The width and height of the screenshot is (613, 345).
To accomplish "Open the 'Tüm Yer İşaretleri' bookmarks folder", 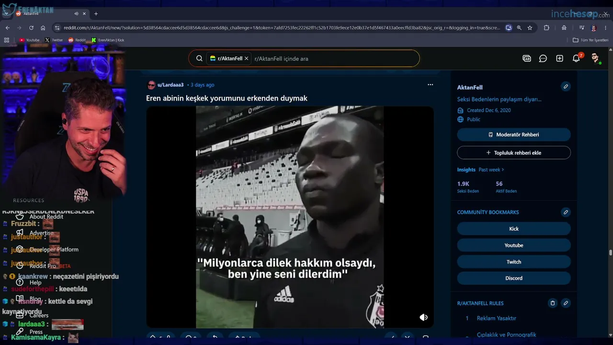I will (x=590, y=40).
